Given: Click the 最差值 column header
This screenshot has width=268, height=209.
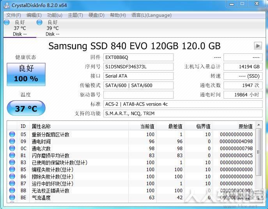Looking at the screenshot, I should [x=171, y=126].
